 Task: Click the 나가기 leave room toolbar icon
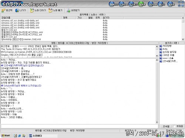point(17,11)
